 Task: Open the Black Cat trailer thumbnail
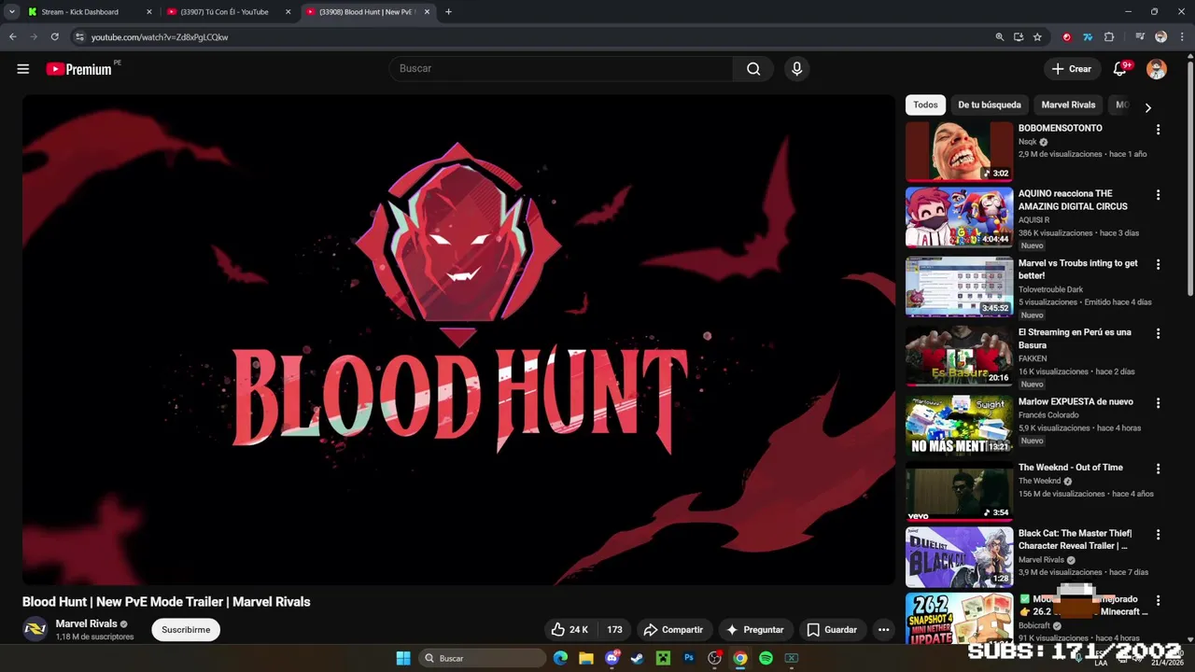pos(959,557)
